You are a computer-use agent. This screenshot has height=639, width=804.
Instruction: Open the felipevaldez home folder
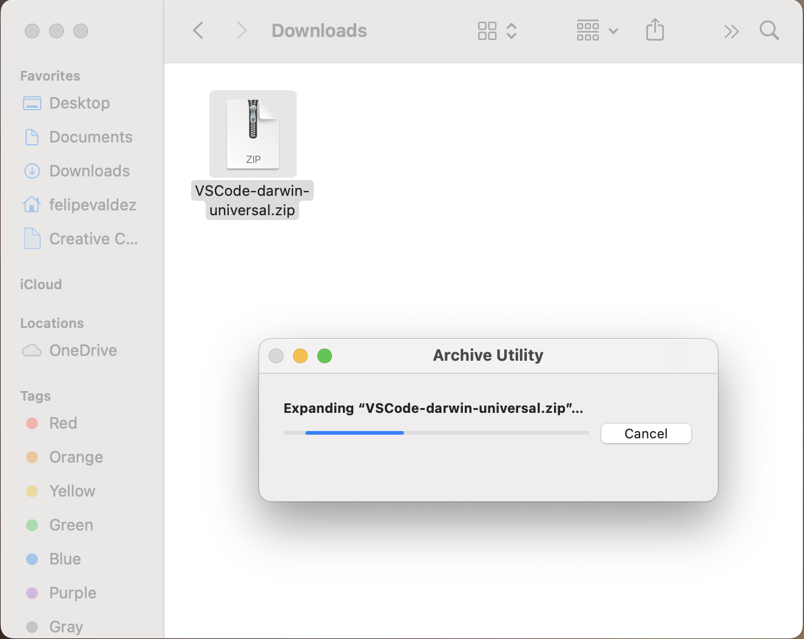click(x=92, y=205)
